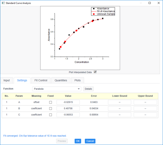Switch to the Input tab
Image resolution: width=163 pixels, height=145 pixels.
click(x=7, y=80)
